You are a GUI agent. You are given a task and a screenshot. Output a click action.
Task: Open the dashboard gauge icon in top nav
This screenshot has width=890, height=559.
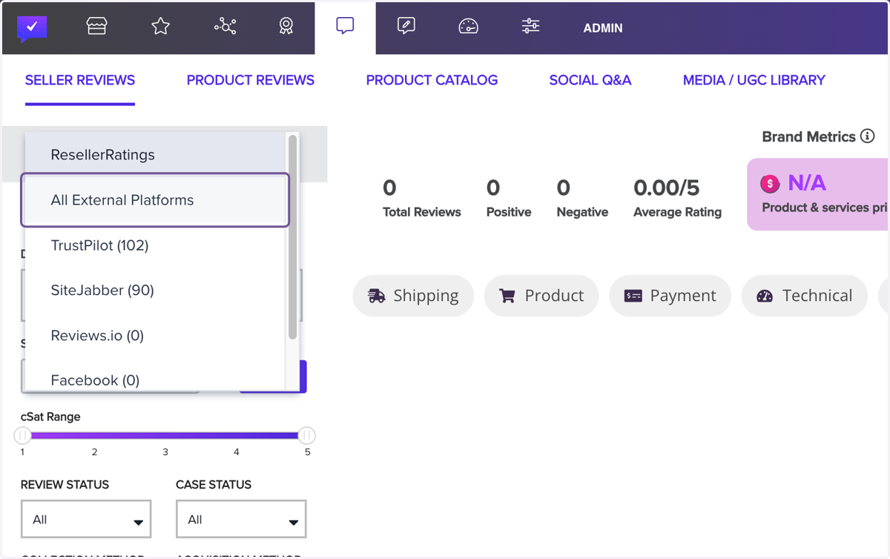coord(468,27)
